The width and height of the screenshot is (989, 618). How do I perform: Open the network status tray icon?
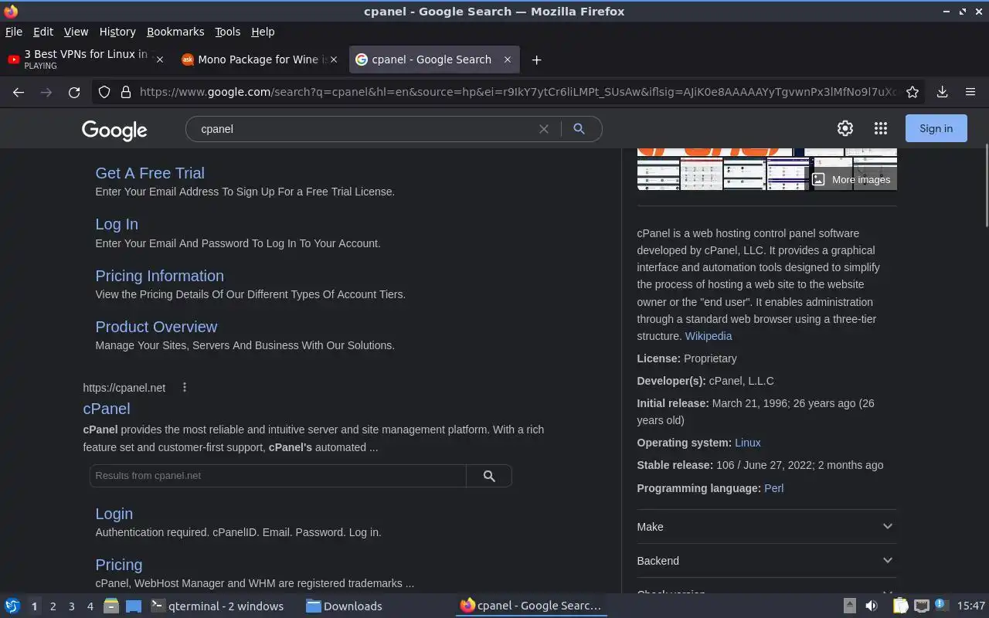(921, 606)
